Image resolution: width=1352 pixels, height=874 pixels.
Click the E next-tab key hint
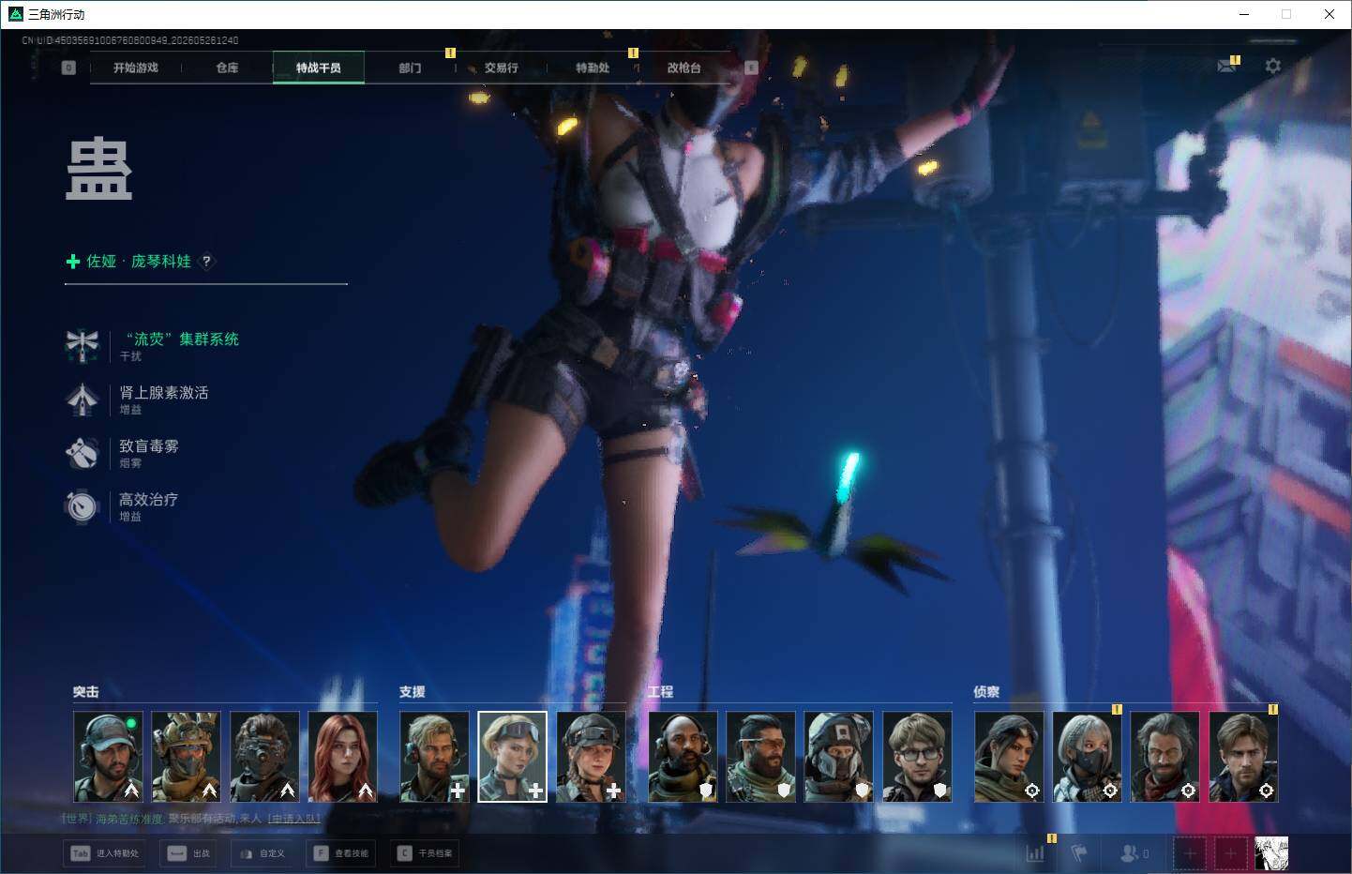pyautogui.click(x=751, y=68)
